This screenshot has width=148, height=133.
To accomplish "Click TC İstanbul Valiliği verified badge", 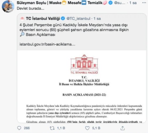I will point(63,18).
